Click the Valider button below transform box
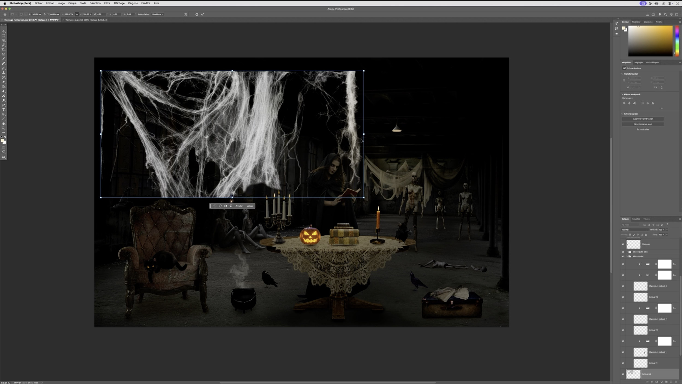Image resolution: width=682 pixels, height=384 pixels. tap(250, 206)
